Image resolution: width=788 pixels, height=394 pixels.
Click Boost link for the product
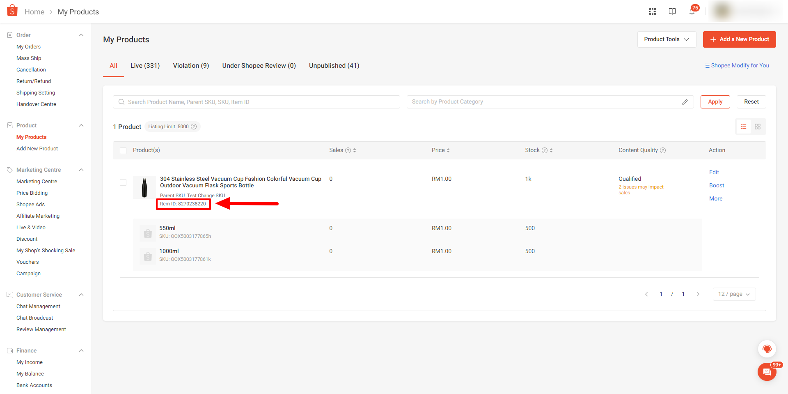coord(717,186)
